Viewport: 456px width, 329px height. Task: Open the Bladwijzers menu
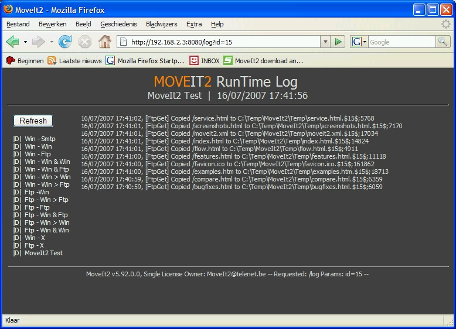pyautogui.click(x=161, y=24)
